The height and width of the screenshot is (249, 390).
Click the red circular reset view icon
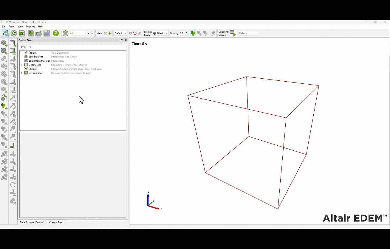coord(135,33)
